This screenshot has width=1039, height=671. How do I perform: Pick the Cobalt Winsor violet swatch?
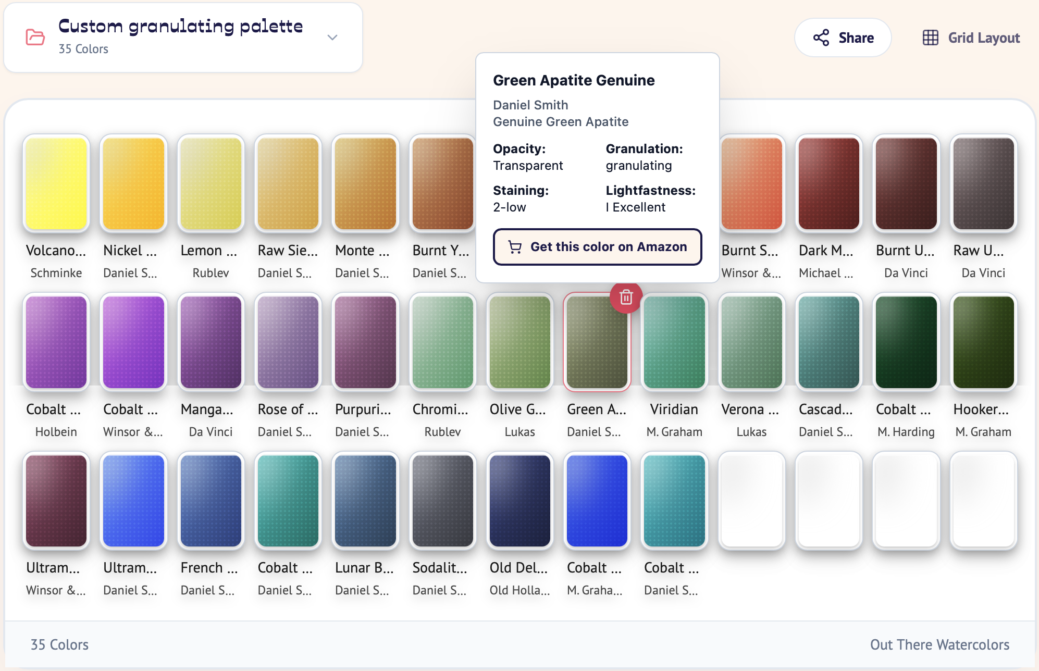[x=133, y=342]
